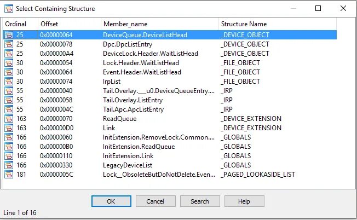Click offset 0x00000060
357x220 pixels.
pyautogui.click(x=56, y=137)
